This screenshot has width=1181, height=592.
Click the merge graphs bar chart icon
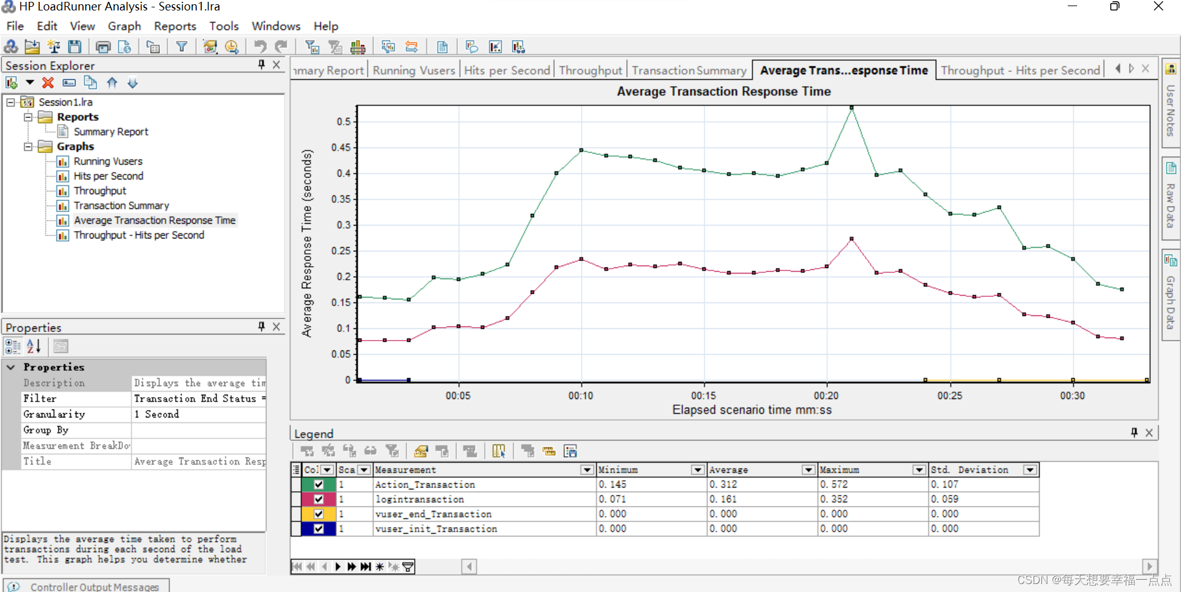(357, 47)
